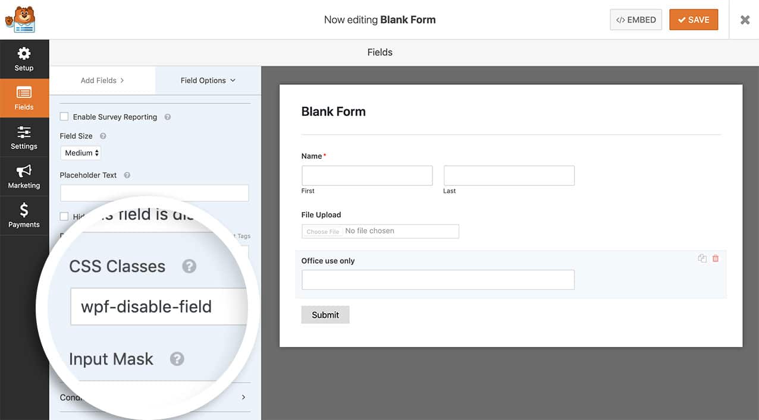Select the Fields sidebar icon
The height and width of the screenshot is (420, 759).
pyautogui.click(x=24, y=98)
